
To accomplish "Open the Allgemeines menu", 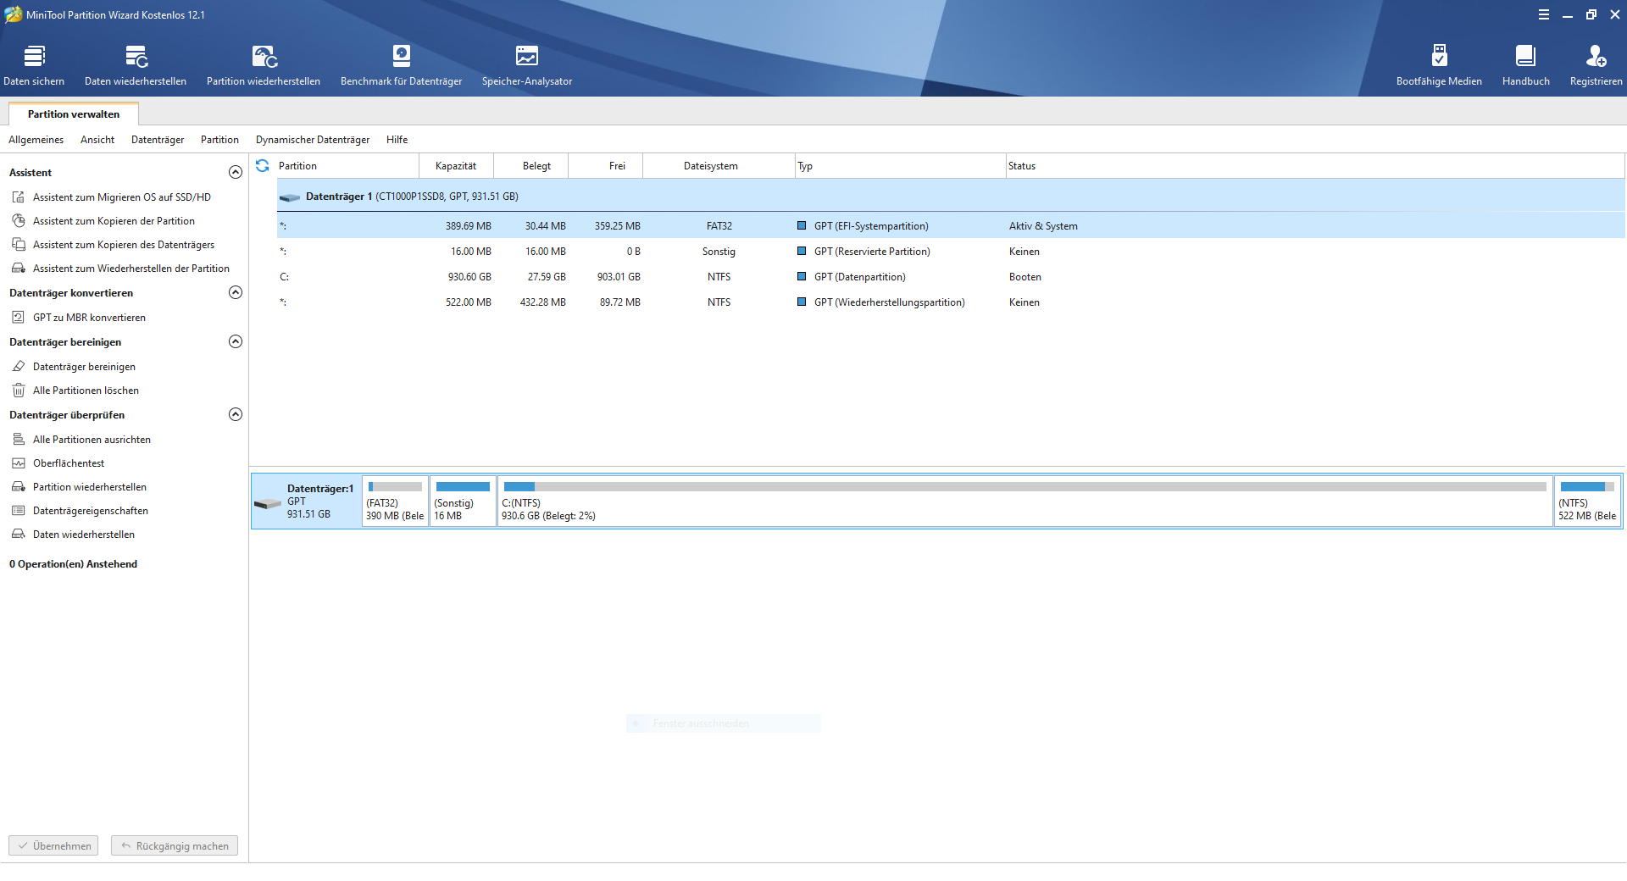I will (x=36, y=140).
